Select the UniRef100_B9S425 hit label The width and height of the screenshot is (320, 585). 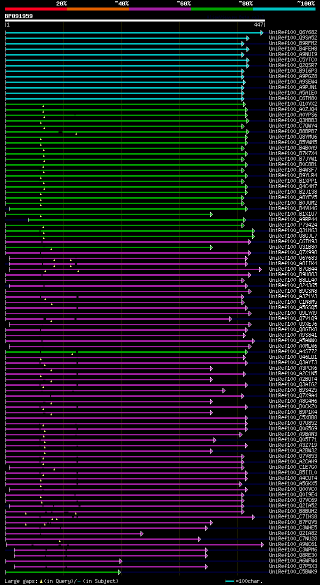293,390
